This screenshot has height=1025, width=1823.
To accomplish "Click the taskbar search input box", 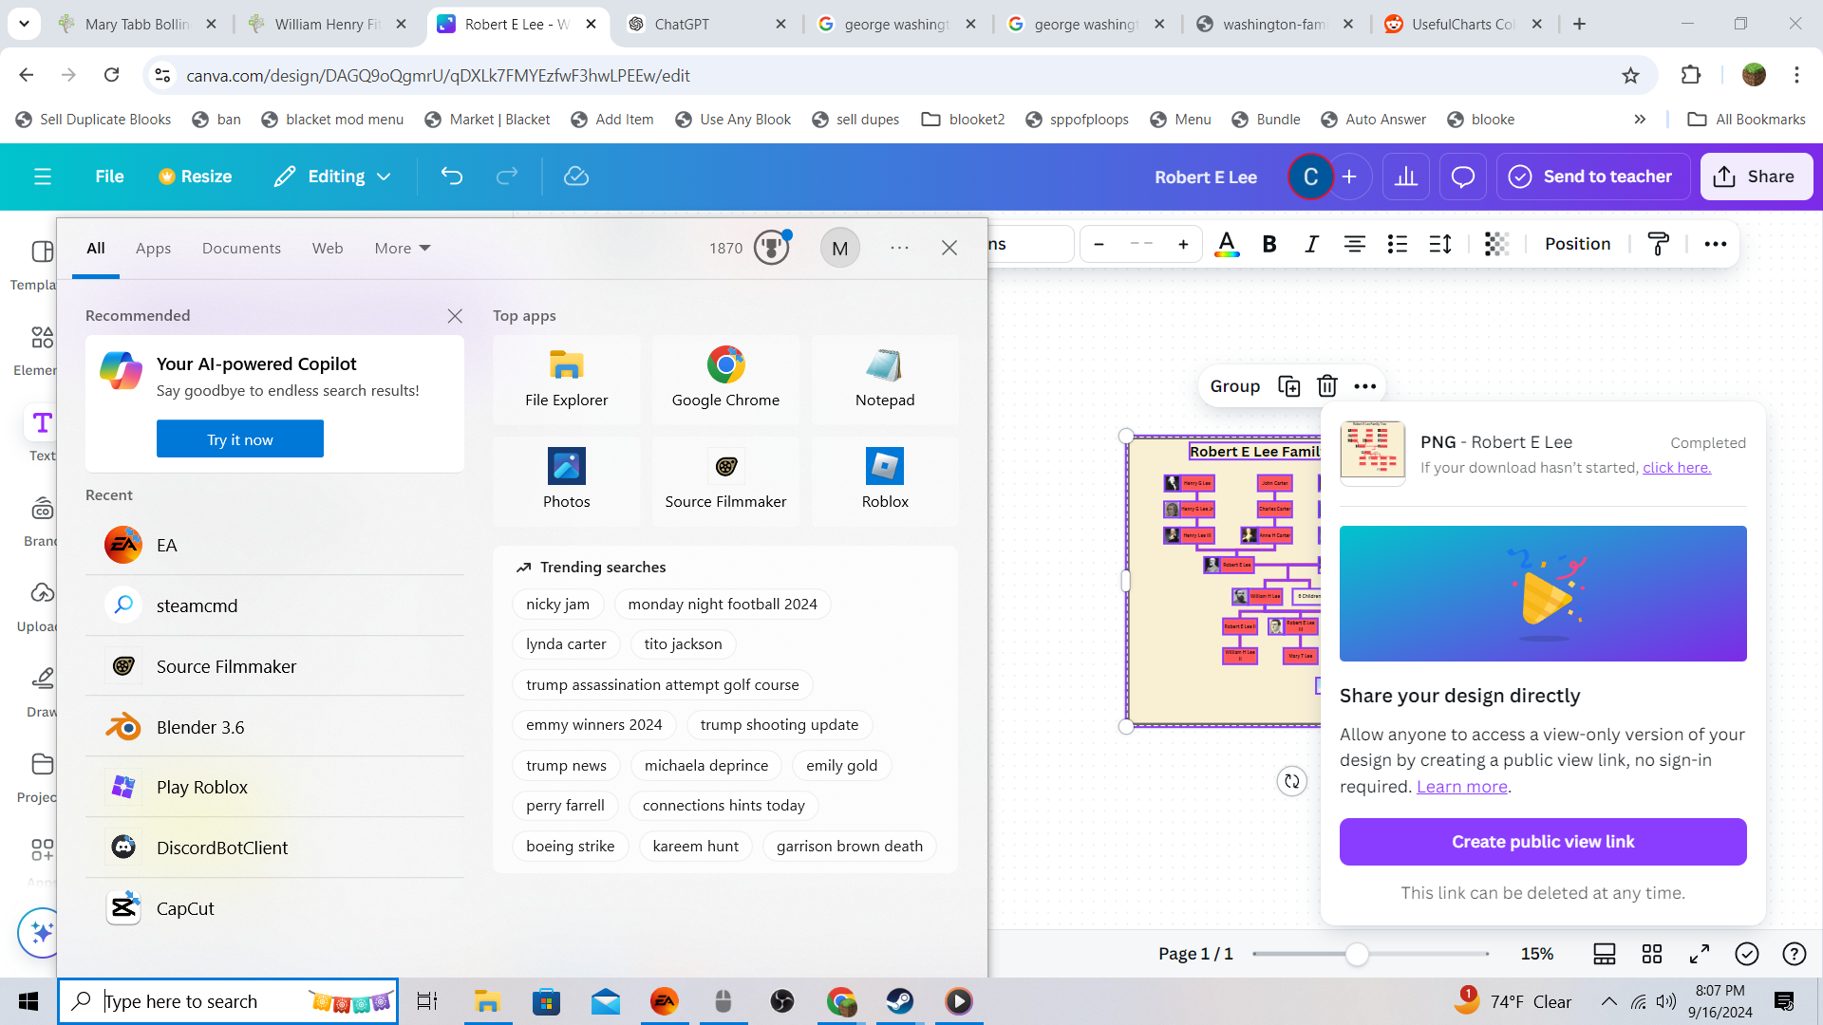I will click(x=228, y=1001).
